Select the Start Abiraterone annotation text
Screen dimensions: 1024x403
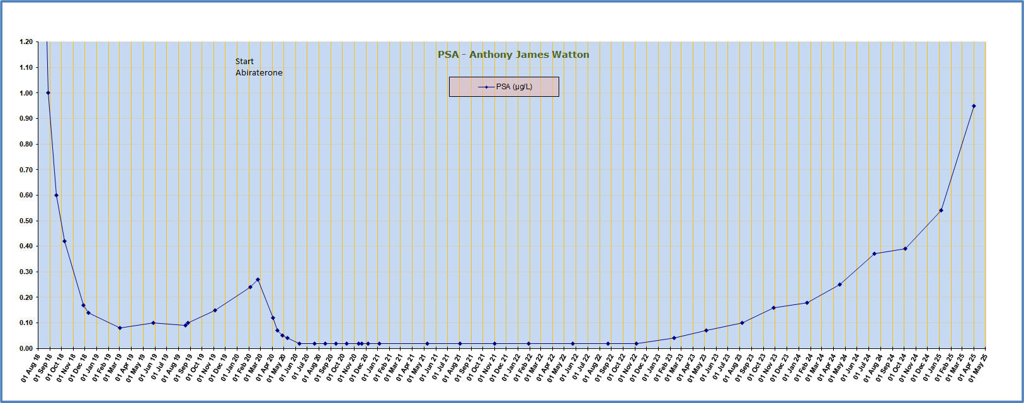coord(259,67)
